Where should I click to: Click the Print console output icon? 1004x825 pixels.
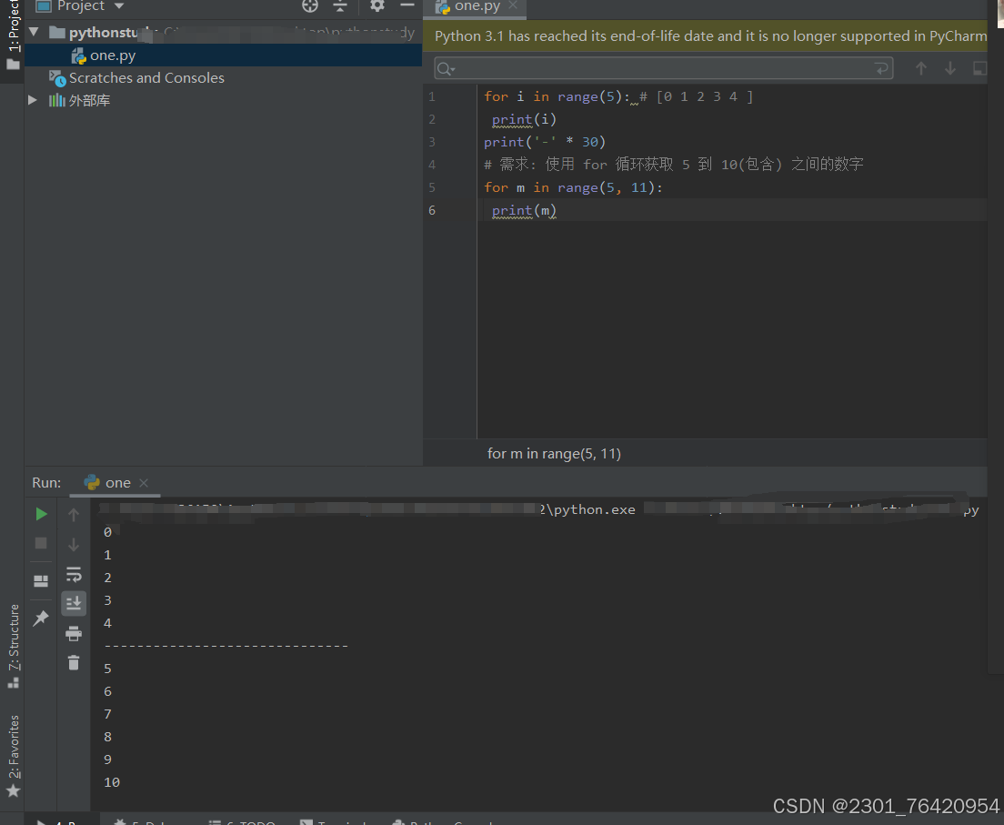coord(74,633)
